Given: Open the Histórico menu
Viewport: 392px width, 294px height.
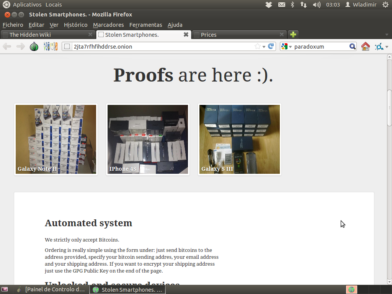Looking at the screenshot, I should coord(75,25).
